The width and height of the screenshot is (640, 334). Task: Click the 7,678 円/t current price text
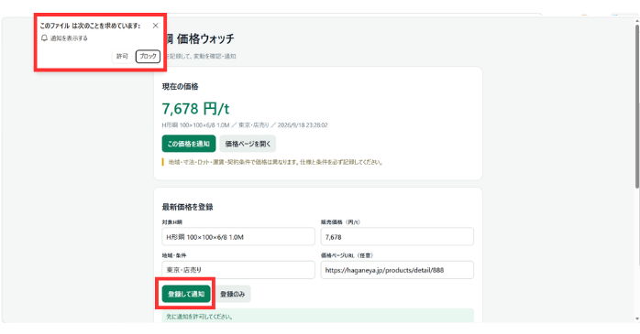click(x=195, y=109)
